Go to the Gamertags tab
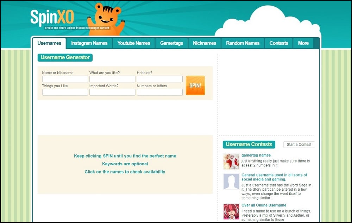The image size is (352, 223). 171,43
